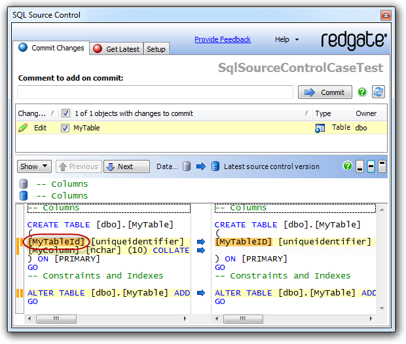Click the commit comment text field
Image resolution: width=406 pixels, height=344 pixels.
pyautogui.click(x=155, y=92)
